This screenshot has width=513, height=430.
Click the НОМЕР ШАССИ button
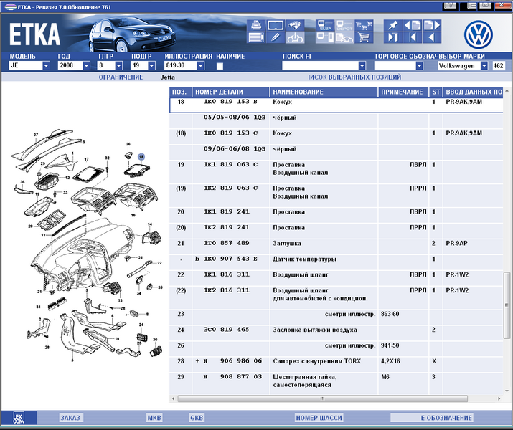(319, 418)
